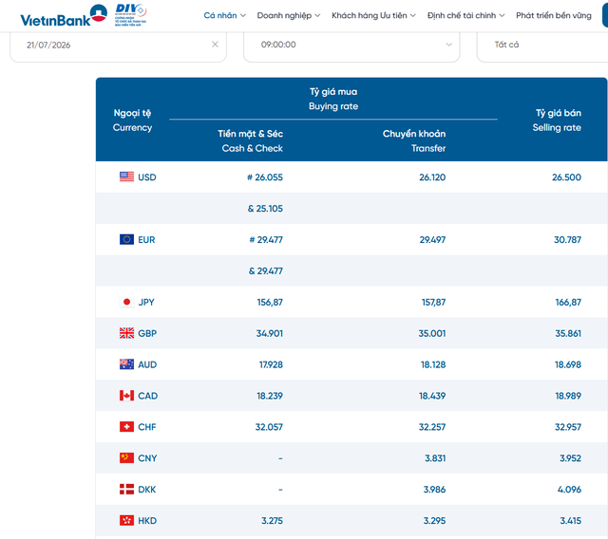Screen dimensions: 608x539
Task: Click the Ngoại tệ Currency column header
Action: click(x=132, y=120)
